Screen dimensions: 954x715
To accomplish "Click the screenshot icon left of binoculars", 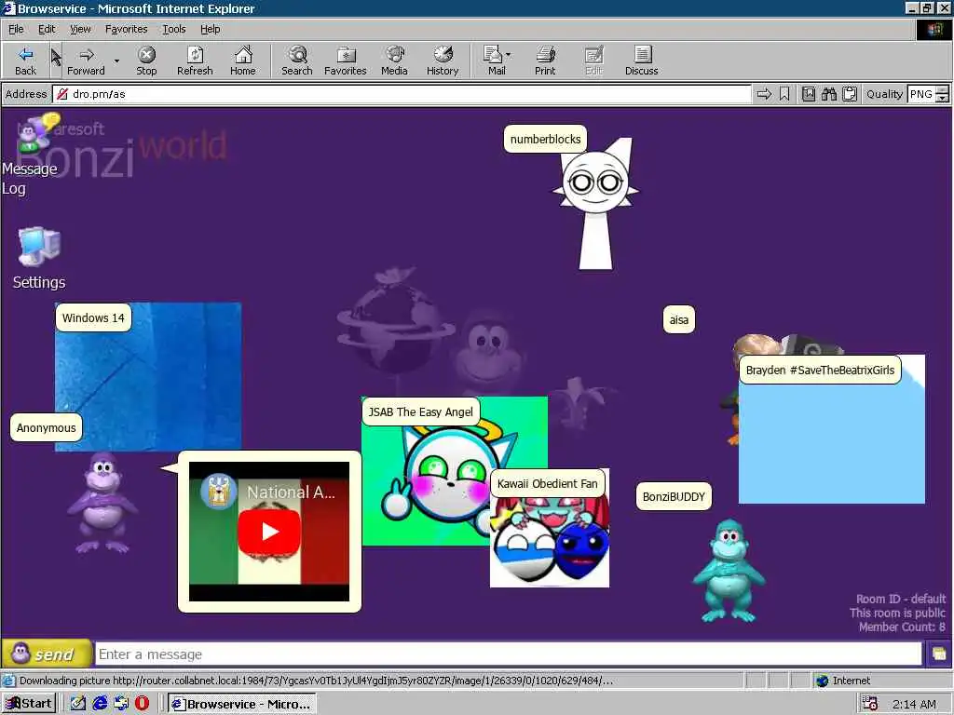I will (808, 94).
